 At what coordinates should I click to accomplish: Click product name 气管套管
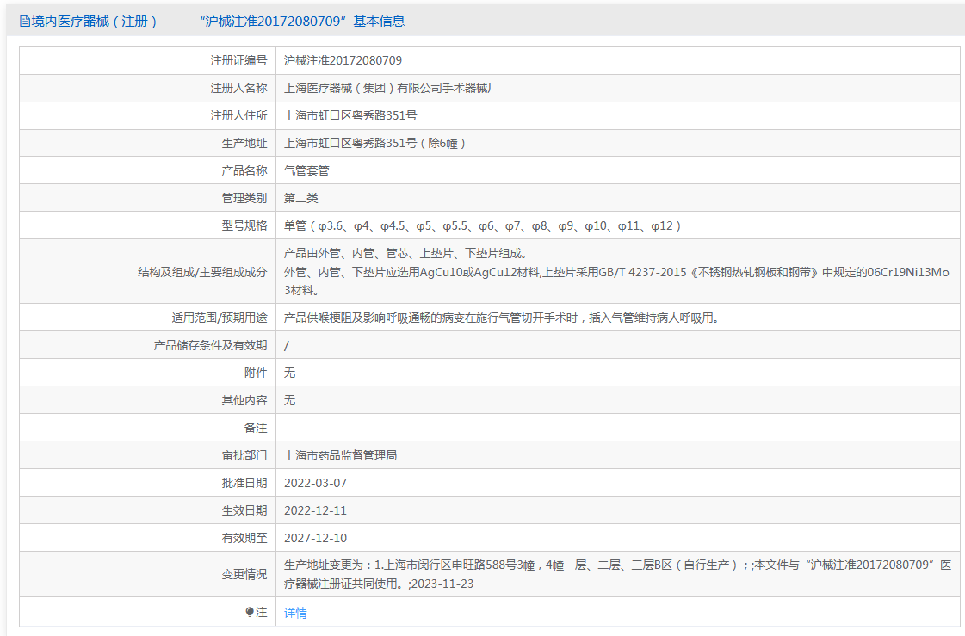[306, 170]
